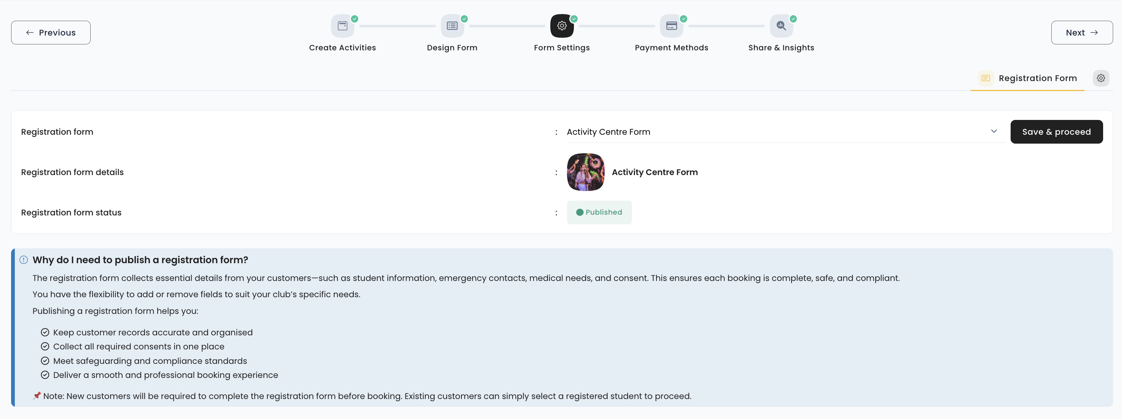Click the Design Form step icon

pyautogui.click(x=452, y=26)
